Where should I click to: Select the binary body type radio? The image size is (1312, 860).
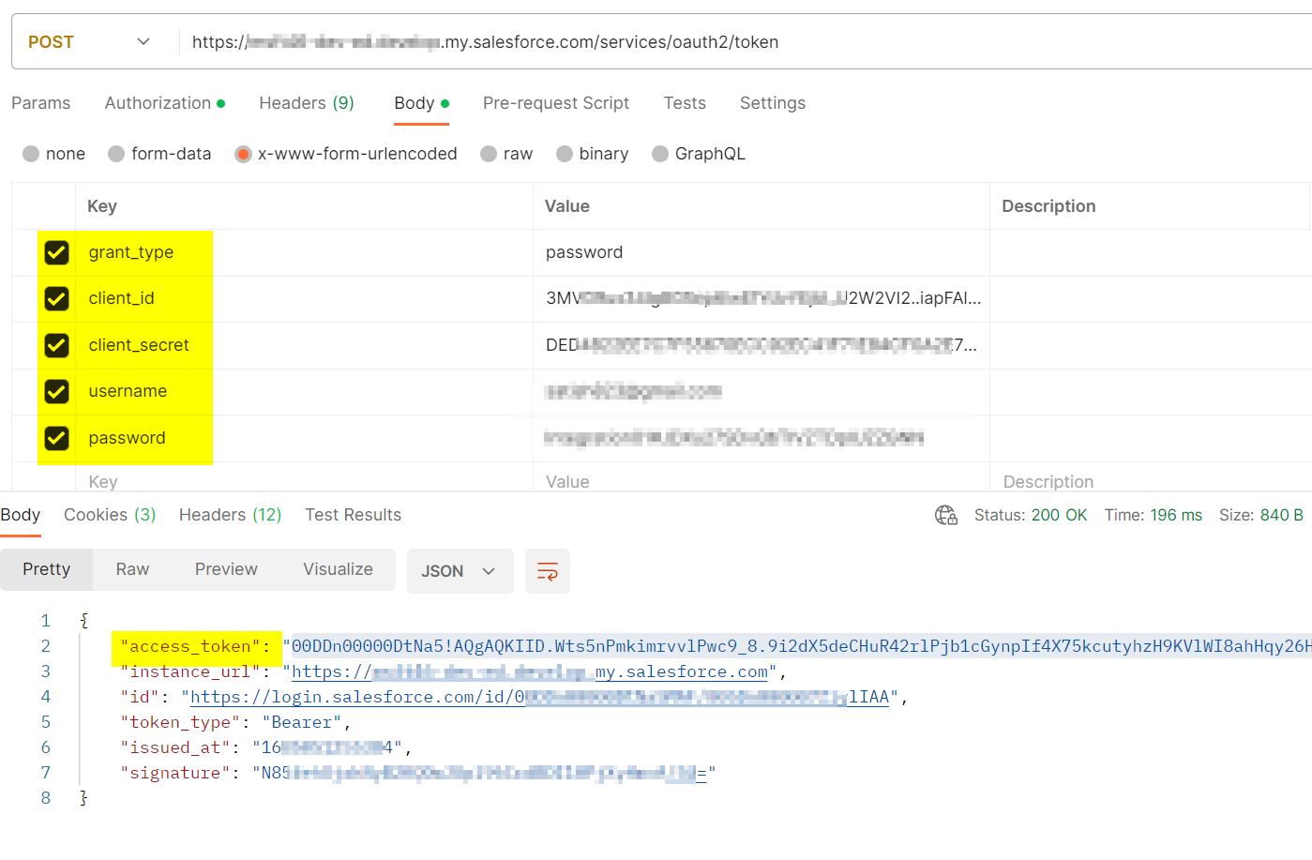click(565, 154)
